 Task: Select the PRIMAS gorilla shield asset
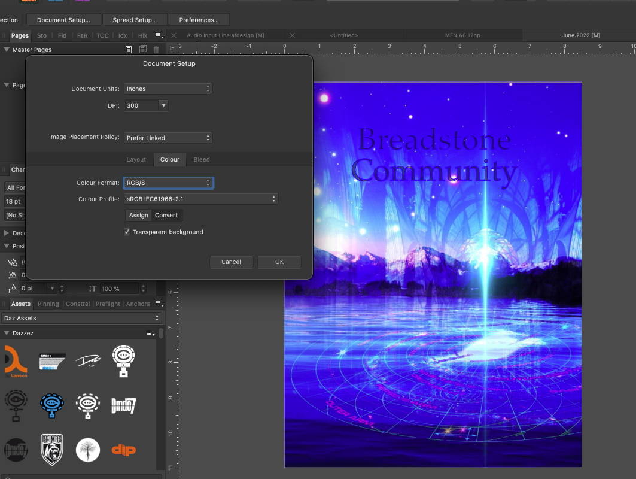pyautogui.click(x=52, y=450)
